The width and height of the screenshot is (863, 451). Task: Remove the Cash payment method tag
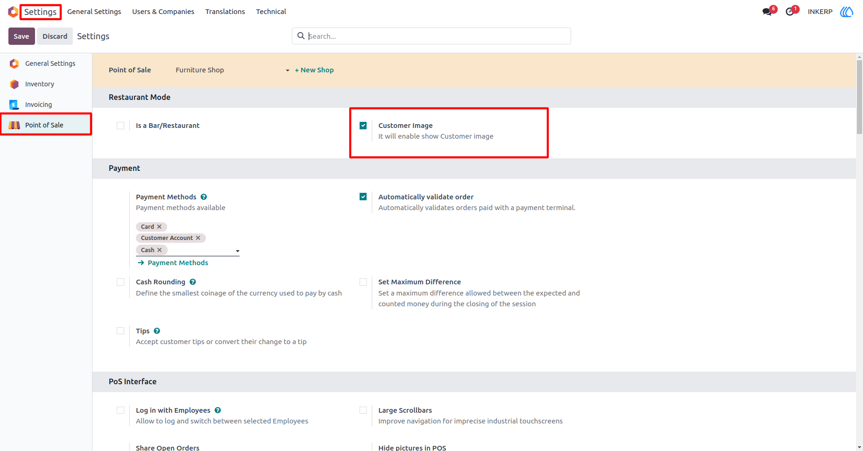point(160,250)
